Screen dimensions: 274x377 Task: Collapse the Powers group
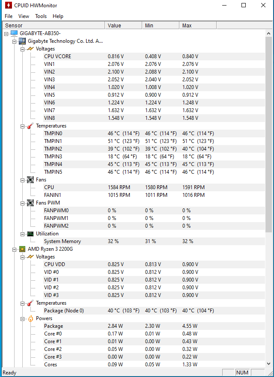pos(23,319)
